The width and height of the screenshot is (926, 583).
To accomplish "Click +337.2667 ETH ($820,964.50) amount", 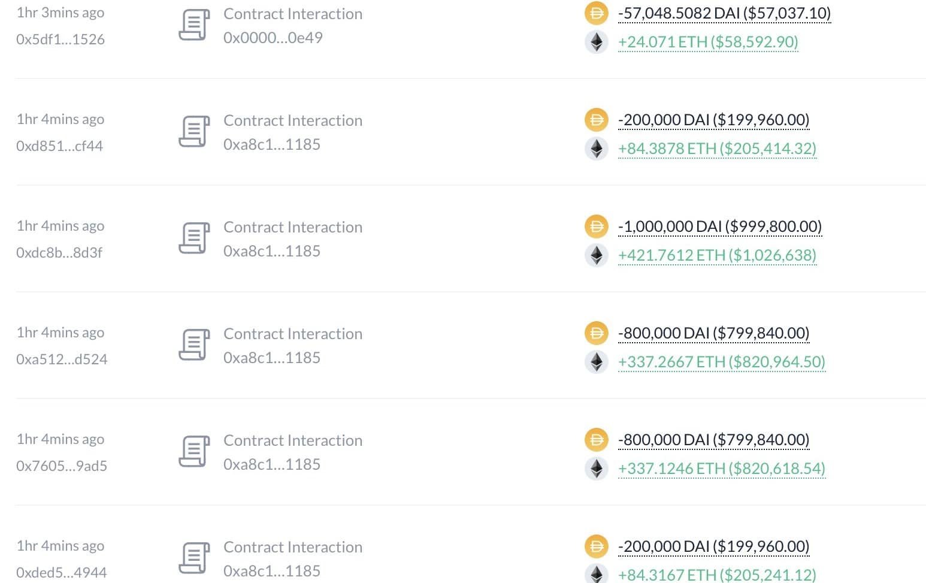I will (x=721, y=362).
